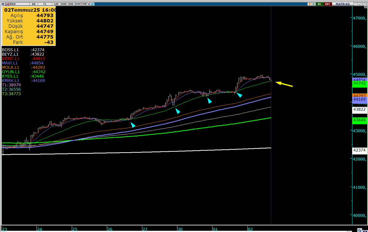Screen dimensions: 368x232
Task: Click the 47000 price axis label
Action: click(x=360, y=18)
